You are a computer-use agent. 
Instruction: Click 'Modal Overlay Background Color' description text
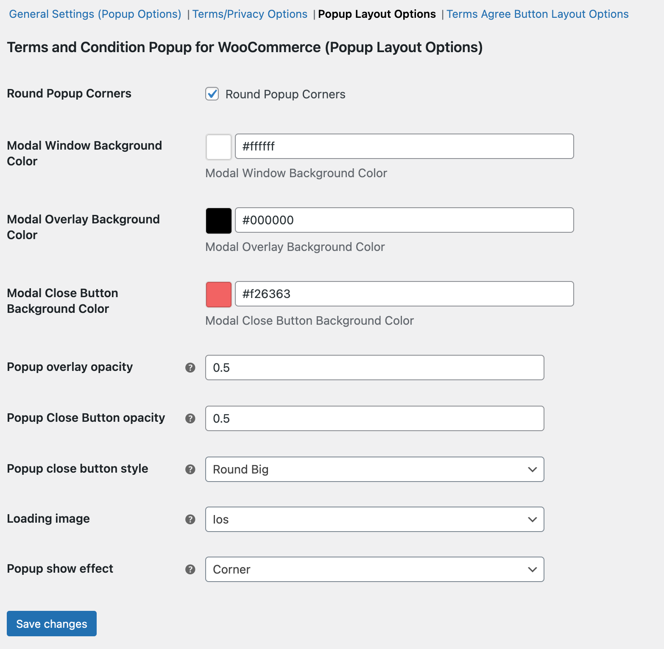click(295, 247)
